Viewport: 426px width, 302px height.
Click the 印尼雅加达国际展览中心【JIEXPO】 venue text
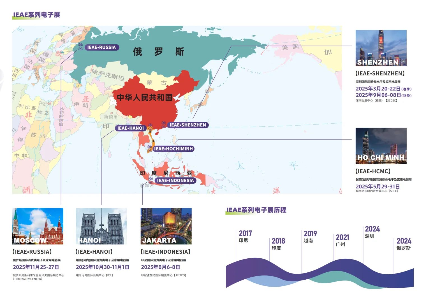(164, 275)
